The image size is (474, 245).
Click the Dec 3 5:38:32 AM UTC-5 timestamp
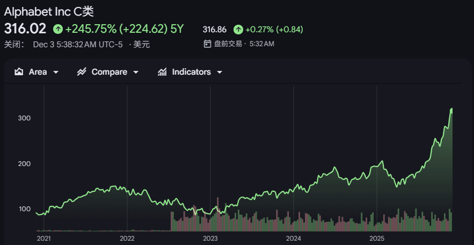click(78, 45)
